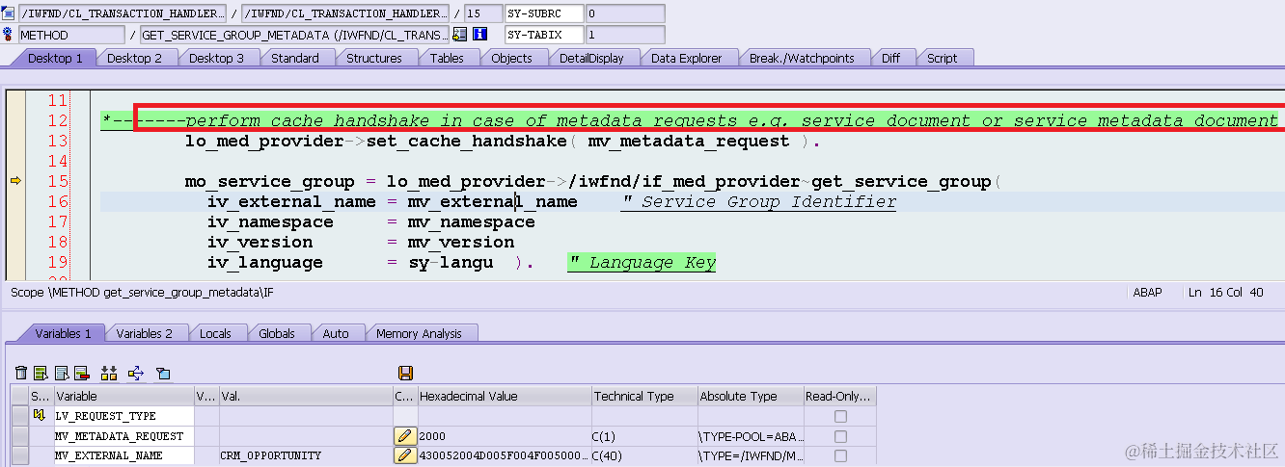The image size is (1285, 467).
Task: Click the CRM_OPPORTUNITY value cell
Action: click(x=305, y=455)
